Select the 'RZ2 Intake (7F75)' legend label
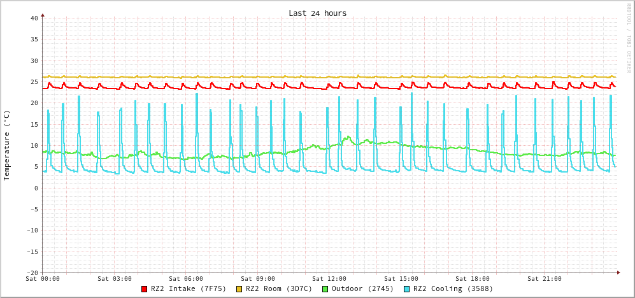 [188, 288]
